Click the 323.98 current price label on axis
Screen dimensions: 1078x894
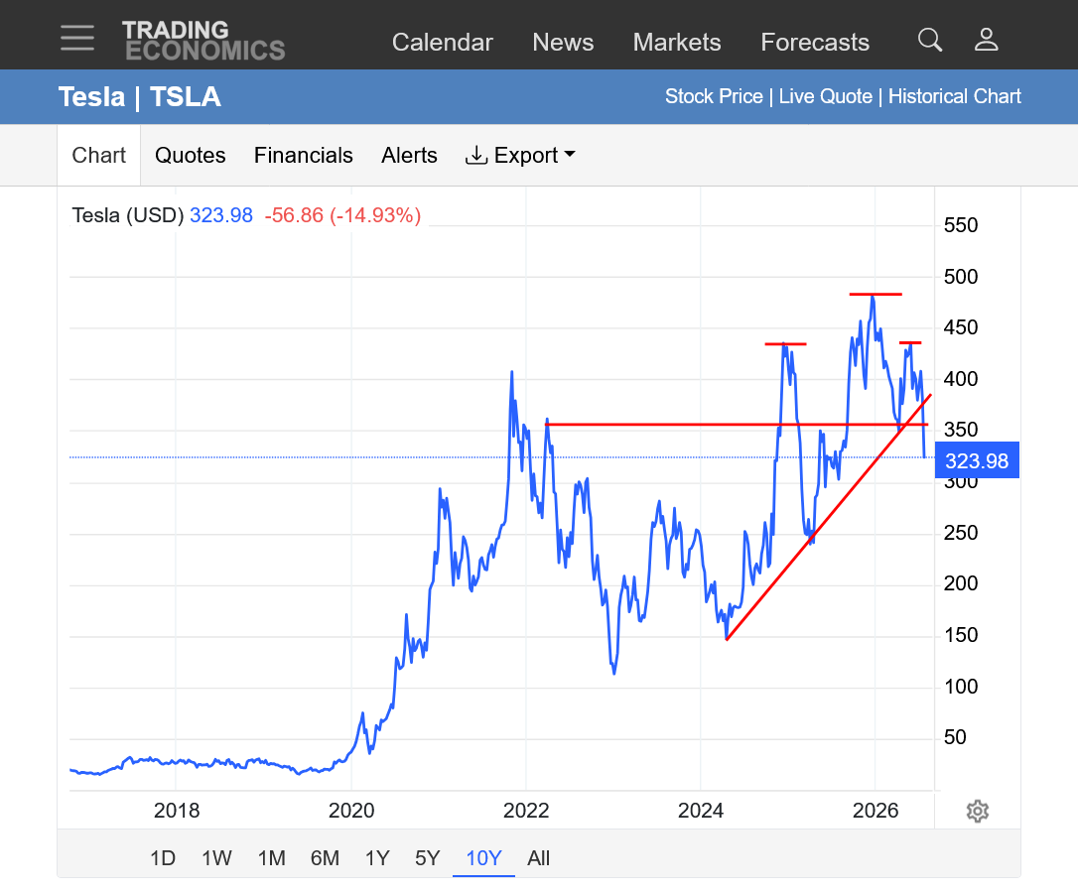click(977, 460)
